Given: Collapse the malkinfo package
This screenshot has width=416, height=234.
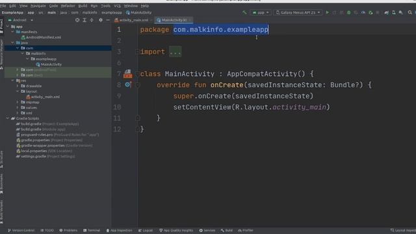Looking at the screenshot, I should click(23, 53).
